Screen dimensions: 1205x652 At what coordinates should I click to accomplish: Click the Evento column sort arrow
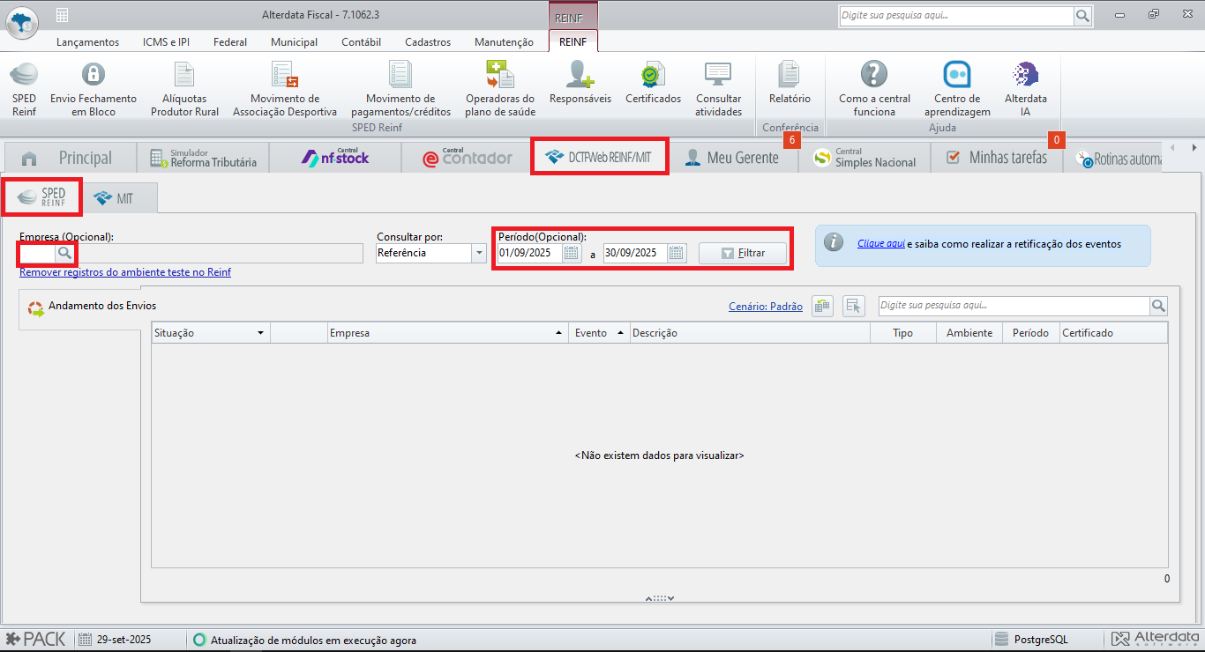(620, 333)
